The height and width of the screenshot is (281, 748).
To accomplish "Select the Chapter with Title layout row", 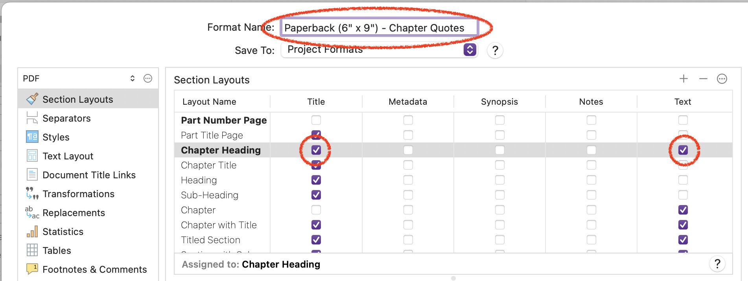I will pos(219,225).
